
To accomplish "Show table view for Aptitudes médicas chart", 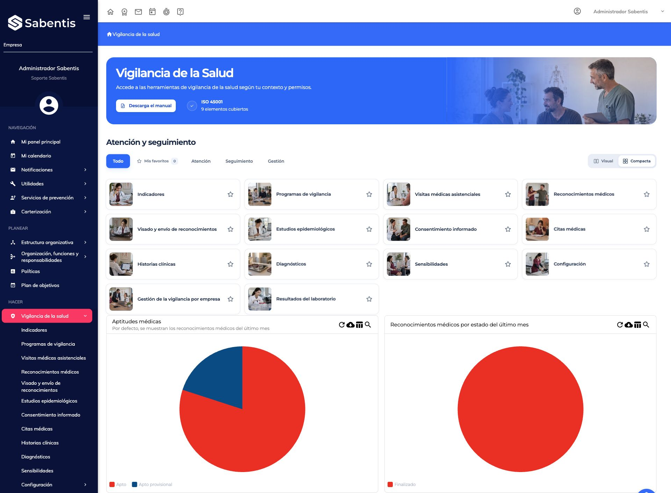I will 359,325.
